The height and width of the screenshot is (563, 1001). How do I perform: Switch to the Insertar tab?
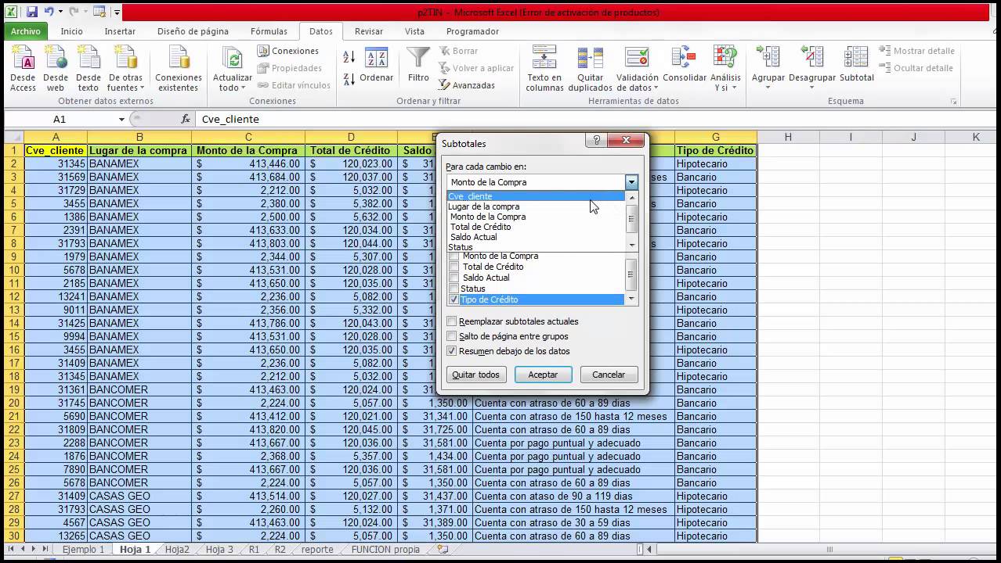[x=120, y=31]
